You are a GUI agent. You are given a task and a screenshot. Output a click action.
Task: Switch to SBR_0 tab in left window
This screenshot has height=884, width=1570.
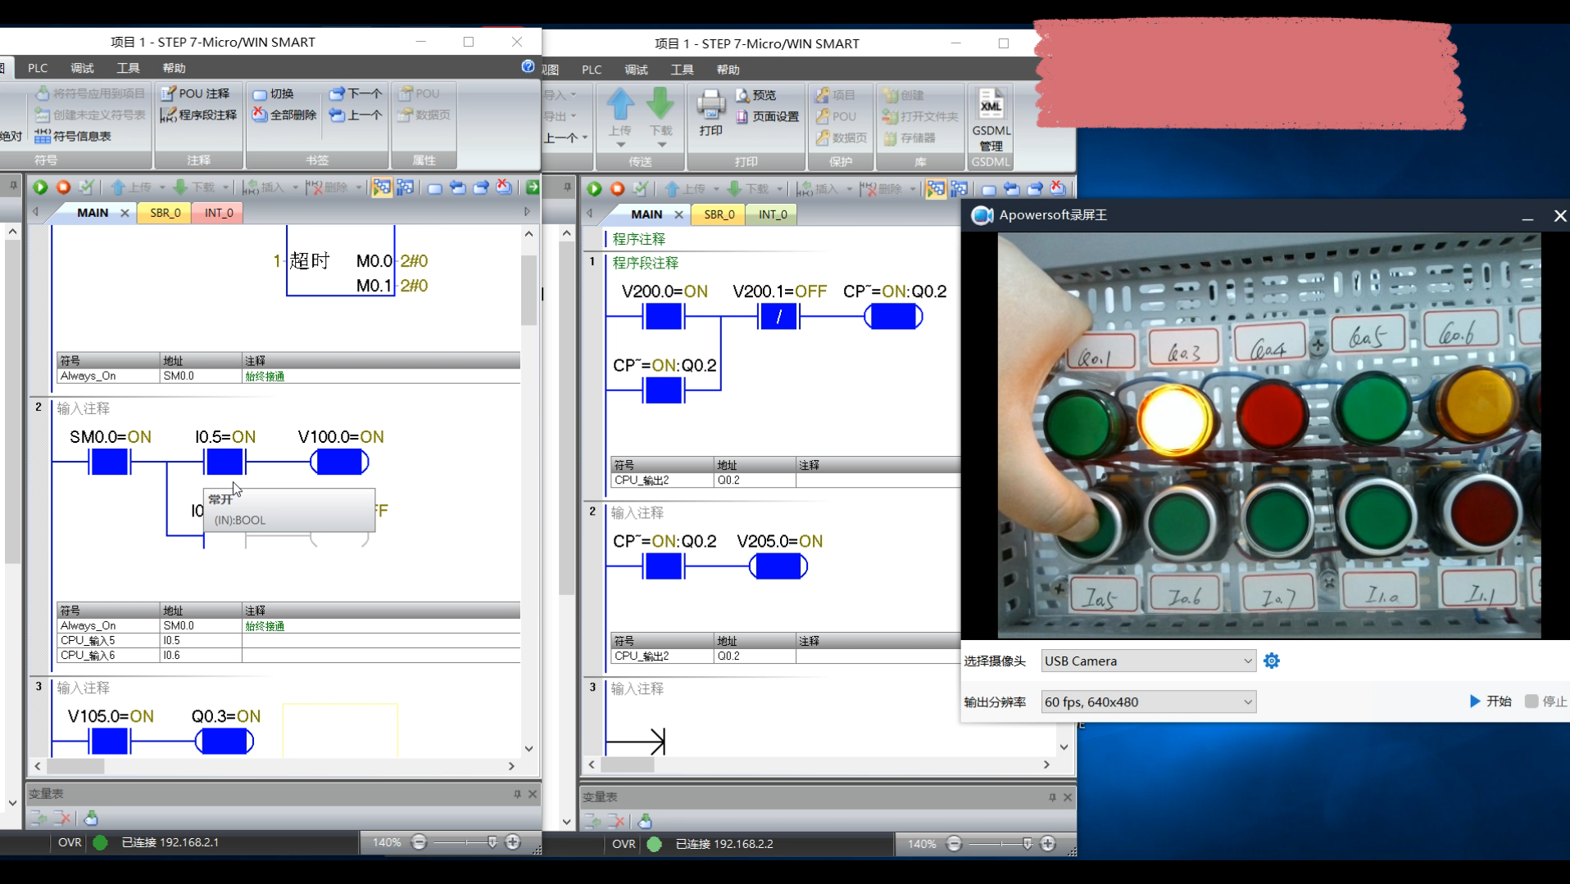click(x=165, y=213)
